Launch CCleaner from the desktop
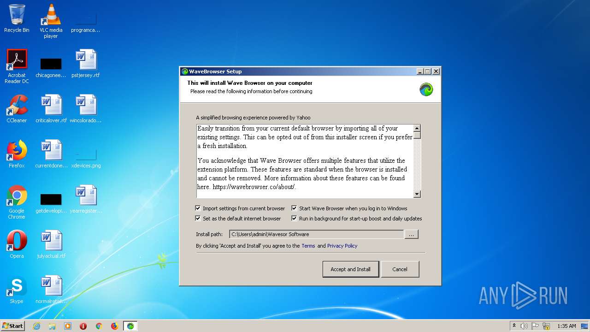590x332 pixels. pos(17,109)
